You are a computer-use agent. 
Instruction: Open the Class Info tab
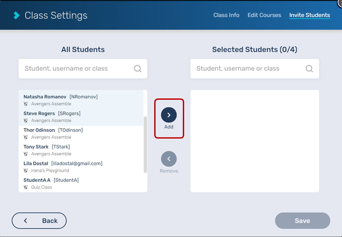coord(226,15)
